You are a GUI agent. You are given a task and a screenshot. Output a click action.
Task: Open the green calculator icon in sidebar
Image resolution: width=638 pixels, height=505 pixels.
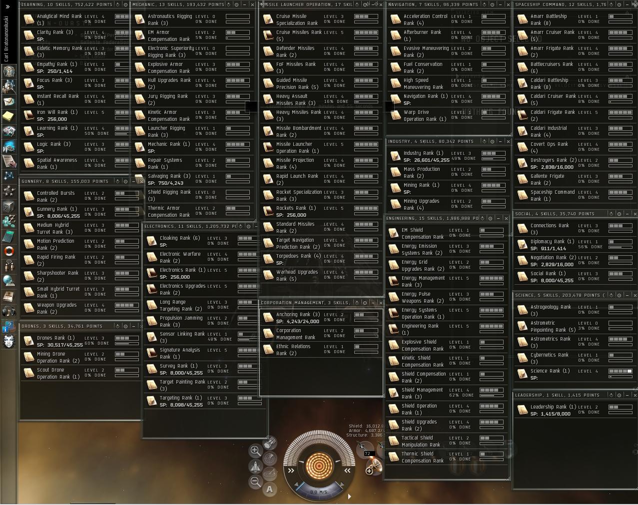coord(10,235)
